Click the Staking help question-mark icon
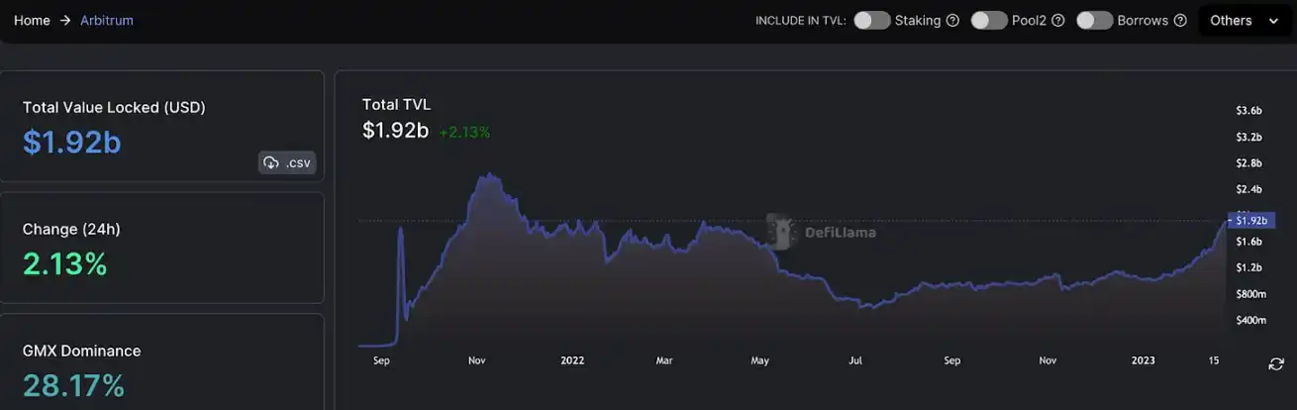 [952, 21]
